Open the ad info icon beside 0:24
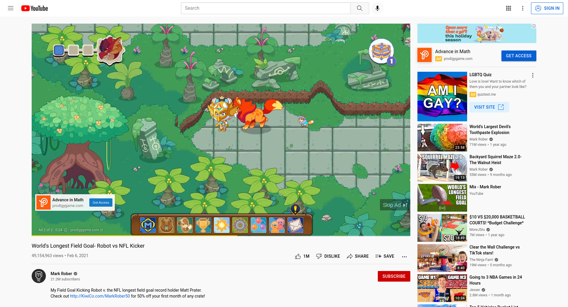 coord(66,230)
